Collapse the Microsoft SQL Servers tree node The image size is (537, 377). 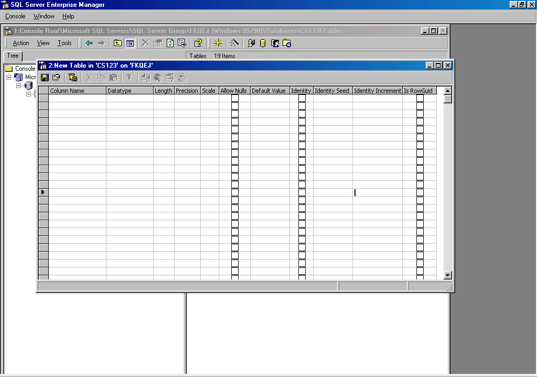point(8,77)
